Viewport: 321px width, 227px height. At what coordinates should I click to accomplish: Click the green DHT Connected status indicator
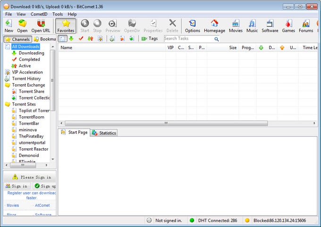(x=192, y=220)
